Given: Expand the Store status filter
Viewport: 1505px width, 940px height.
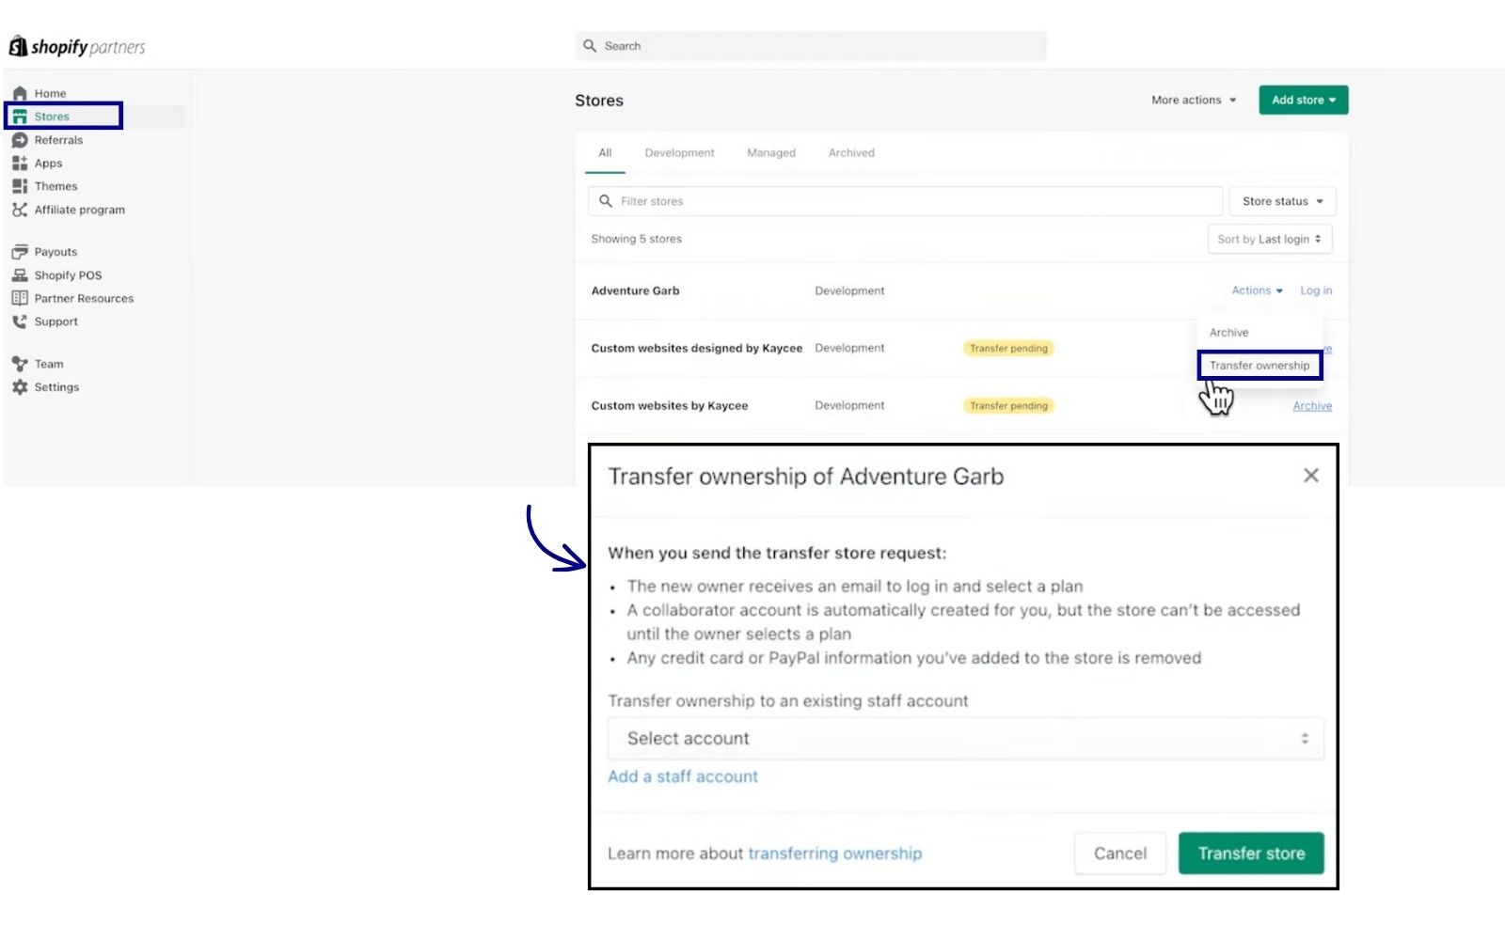Looking at the screenshot, I should point(1281,200).
